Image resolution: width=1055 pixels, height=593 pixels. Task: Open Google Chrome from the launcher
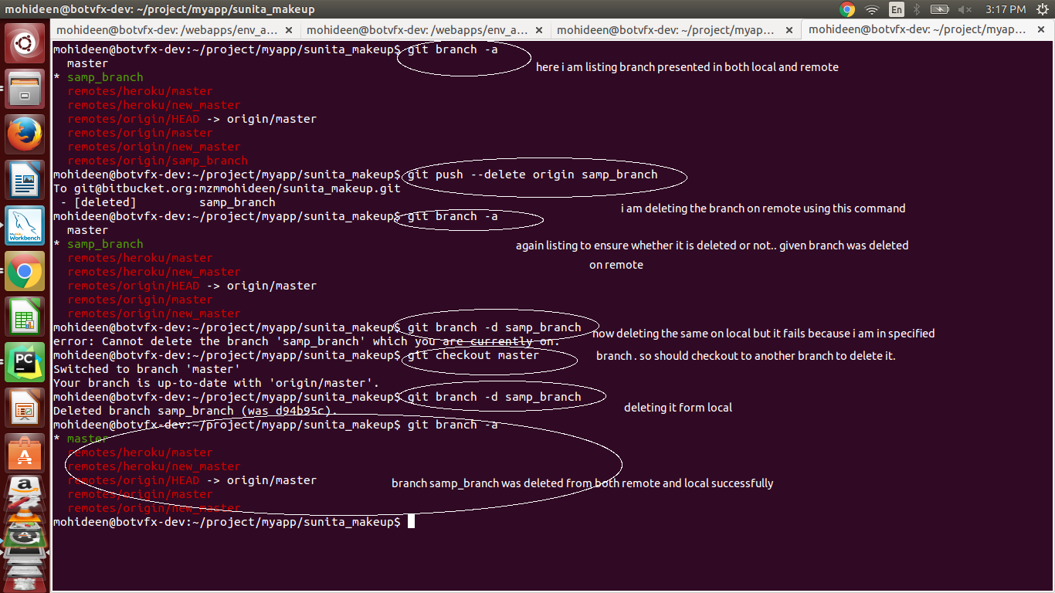25,271
